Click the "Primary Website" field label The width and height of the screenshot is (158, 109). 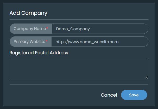tap(29, 41)
